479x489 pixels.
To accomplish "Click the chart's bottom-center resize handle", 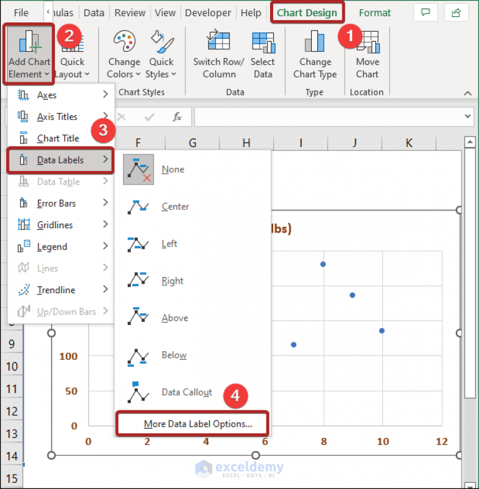I will pos(256,455).
